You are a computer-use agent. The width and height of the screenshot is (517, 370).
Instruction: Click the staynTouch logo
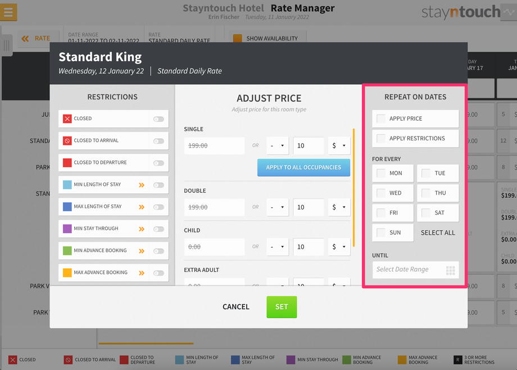pyautogui.click(x=461, y=12)
